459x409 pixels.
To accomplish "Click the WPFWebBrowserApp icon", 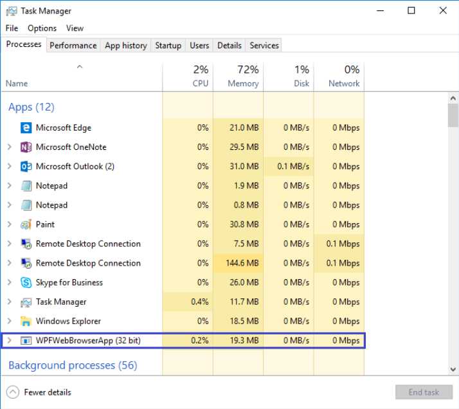I will (x=26, y=340).
